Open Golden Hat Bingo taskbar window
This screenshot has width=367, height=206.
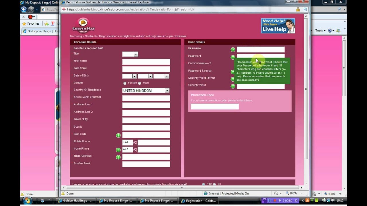click(76, 201)
